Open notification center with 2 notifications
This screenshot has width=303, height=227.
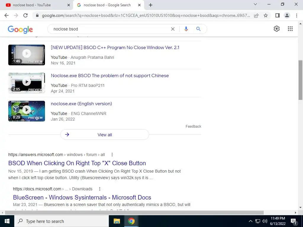click(x=294, y=221)
